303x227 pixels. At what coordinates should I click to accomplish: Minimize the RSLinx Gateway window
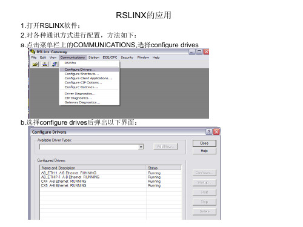pos(192,51)
